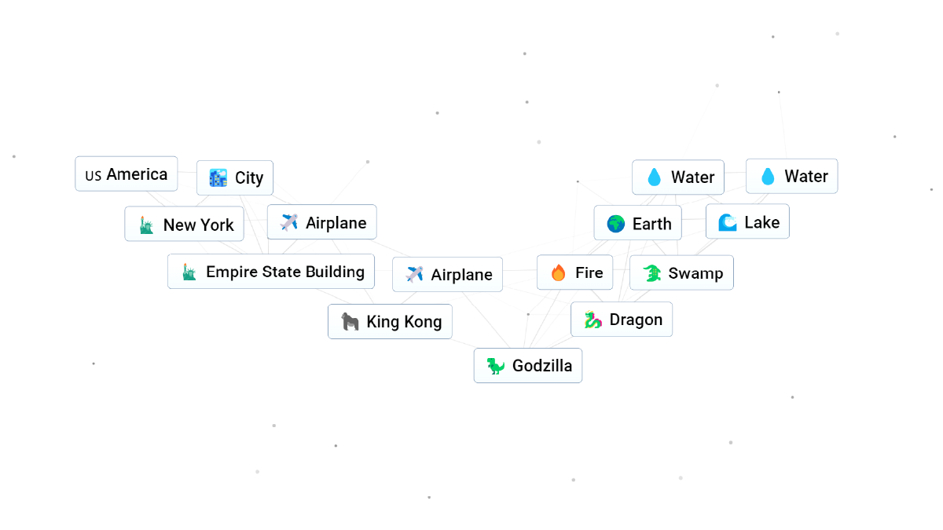This screenshot has height=530, width=943.
Task: Select the Empire State Building label text
Action: pyautogui.click(x=284, y=272)
